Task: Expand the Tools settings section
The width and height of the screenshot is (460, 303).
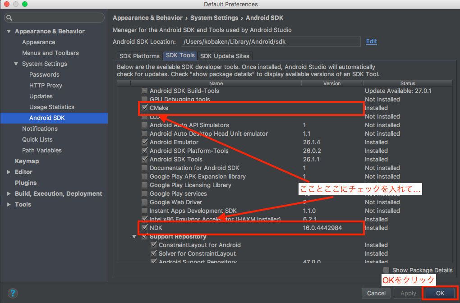Action: click(x=9, y=204)
